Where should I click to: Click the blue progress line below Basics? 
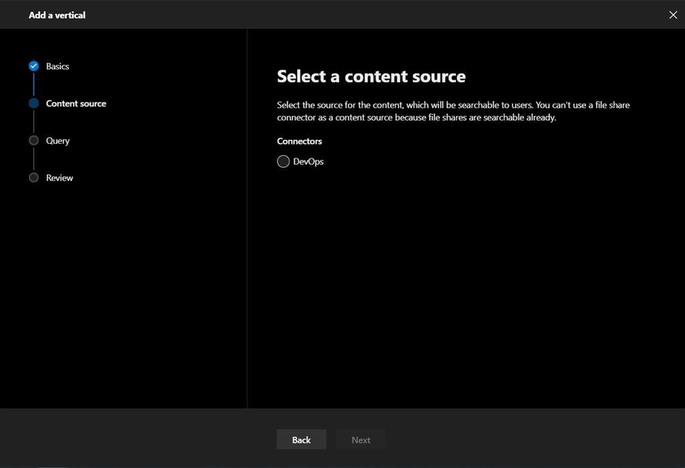coord(33,84)
